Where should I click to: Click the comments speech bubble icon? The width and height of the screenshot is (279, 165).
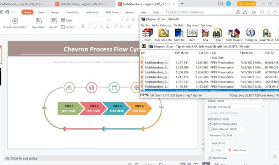pyautogui.click(x=262, y=12)
